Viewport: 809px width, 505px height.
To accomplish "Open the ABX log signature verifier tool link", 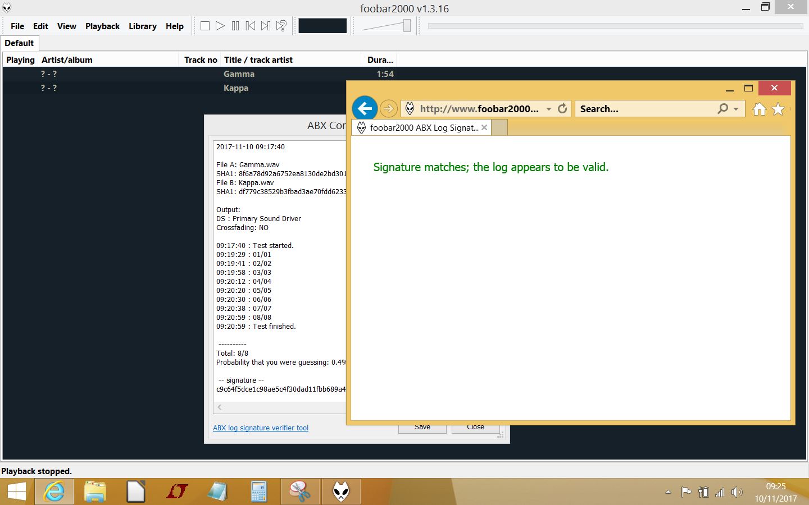I will pos(261,428).
